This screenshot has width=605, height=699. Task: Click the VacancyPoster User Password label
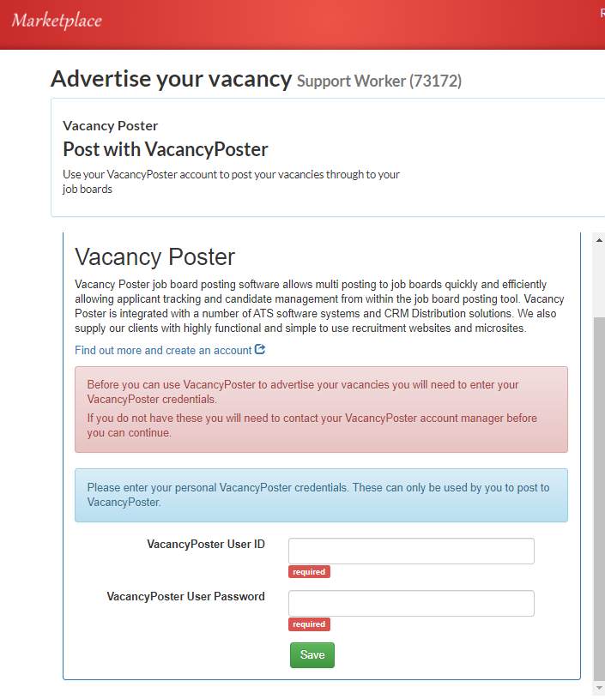185,597
